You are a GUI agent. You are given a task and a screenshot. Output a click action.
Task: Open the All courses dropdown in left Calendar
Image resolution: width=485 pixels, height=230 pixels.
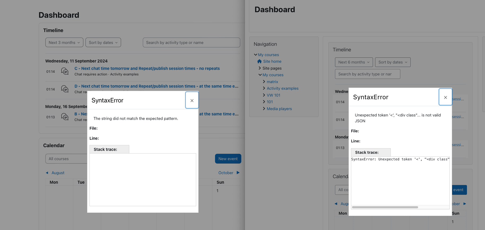point(66,159)
